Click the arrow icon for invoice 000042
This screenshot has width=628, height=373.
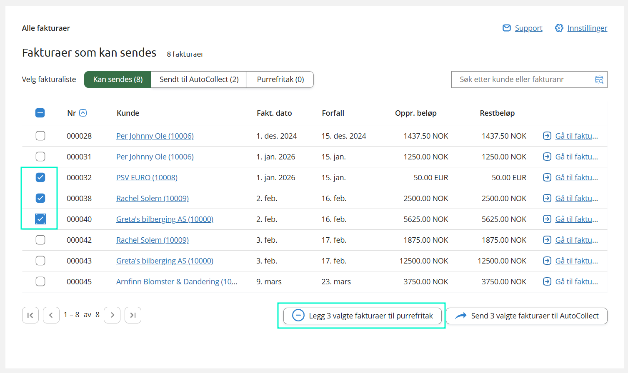547,240
